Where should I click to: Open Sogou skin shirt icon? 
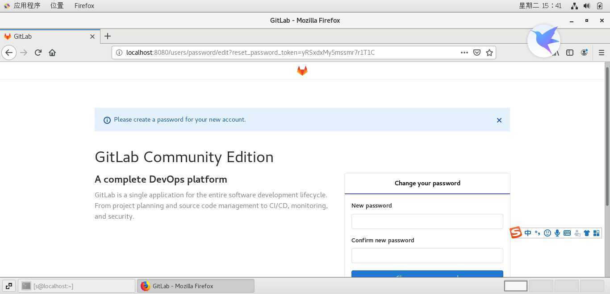[587, 233]
